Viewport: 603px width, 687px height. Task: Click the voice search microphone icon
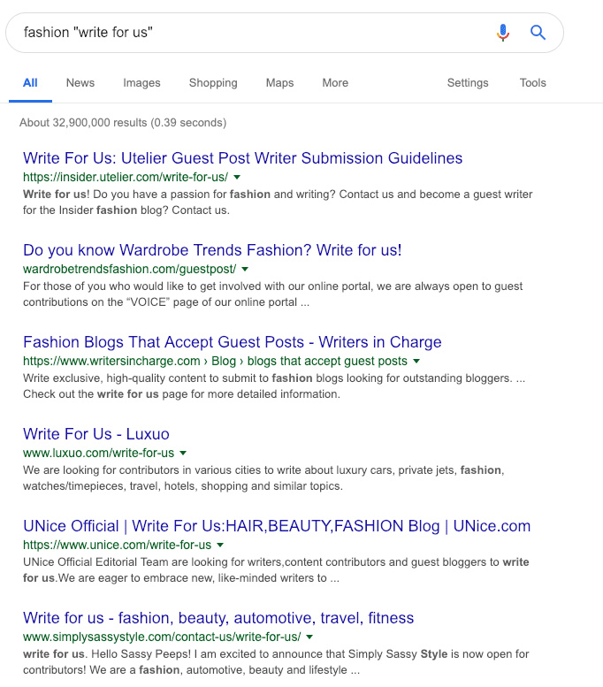(x=503, y=33)
